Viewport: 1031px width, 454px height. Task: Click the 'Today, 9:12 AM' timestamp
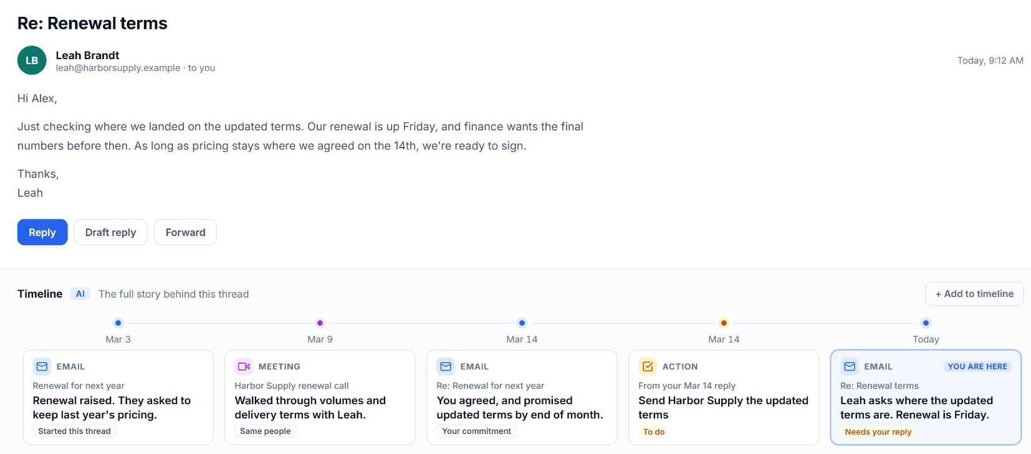pyautogui.click(x=990, y=60)
